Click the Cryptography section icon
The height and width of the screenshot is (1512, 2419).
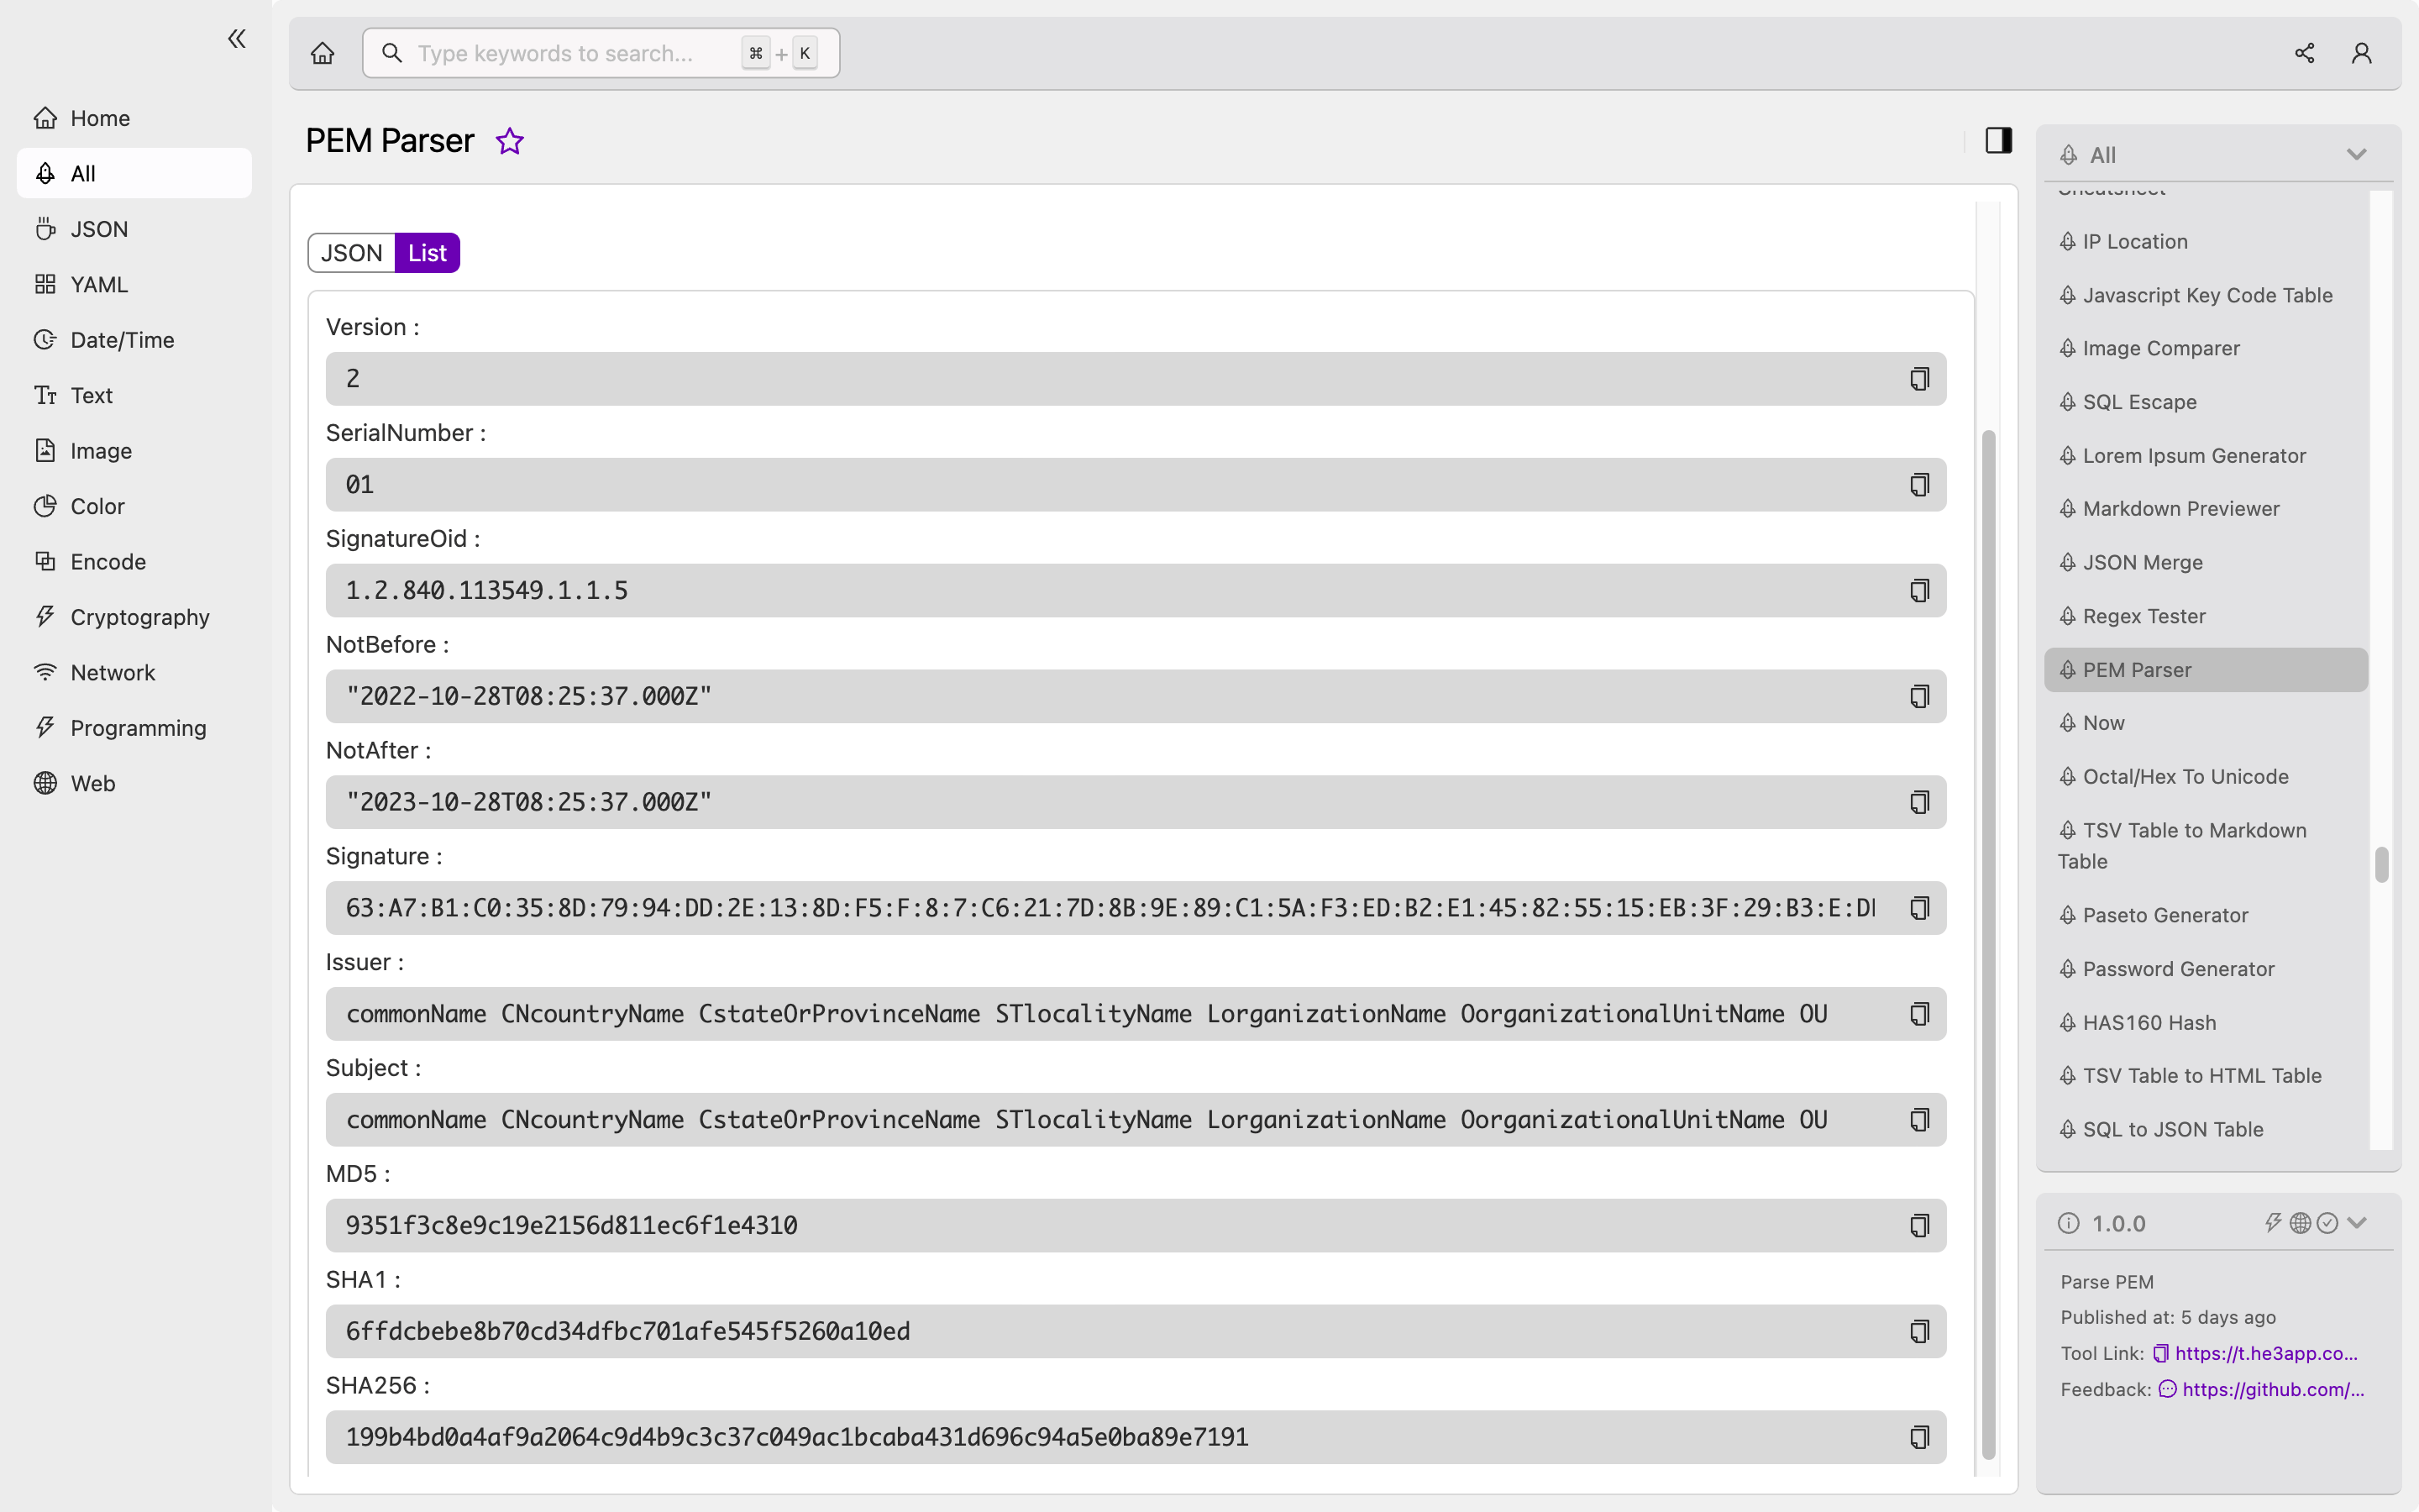click(44, 615)
